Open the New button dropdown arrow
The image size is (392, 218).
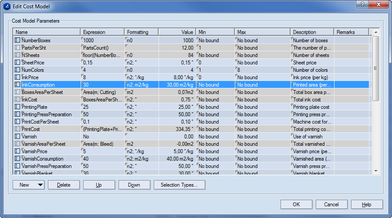[x=41, y=185]
